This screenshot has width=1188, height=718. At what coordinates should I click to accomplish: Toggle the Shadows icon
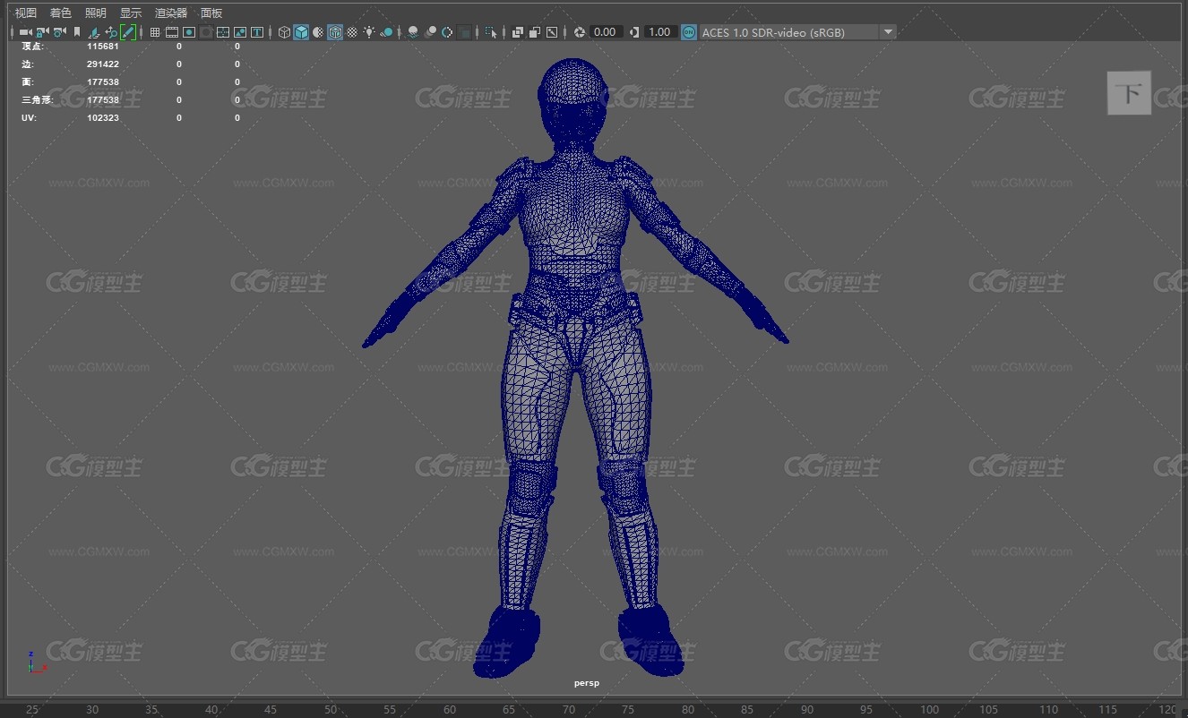pos(386,32)
